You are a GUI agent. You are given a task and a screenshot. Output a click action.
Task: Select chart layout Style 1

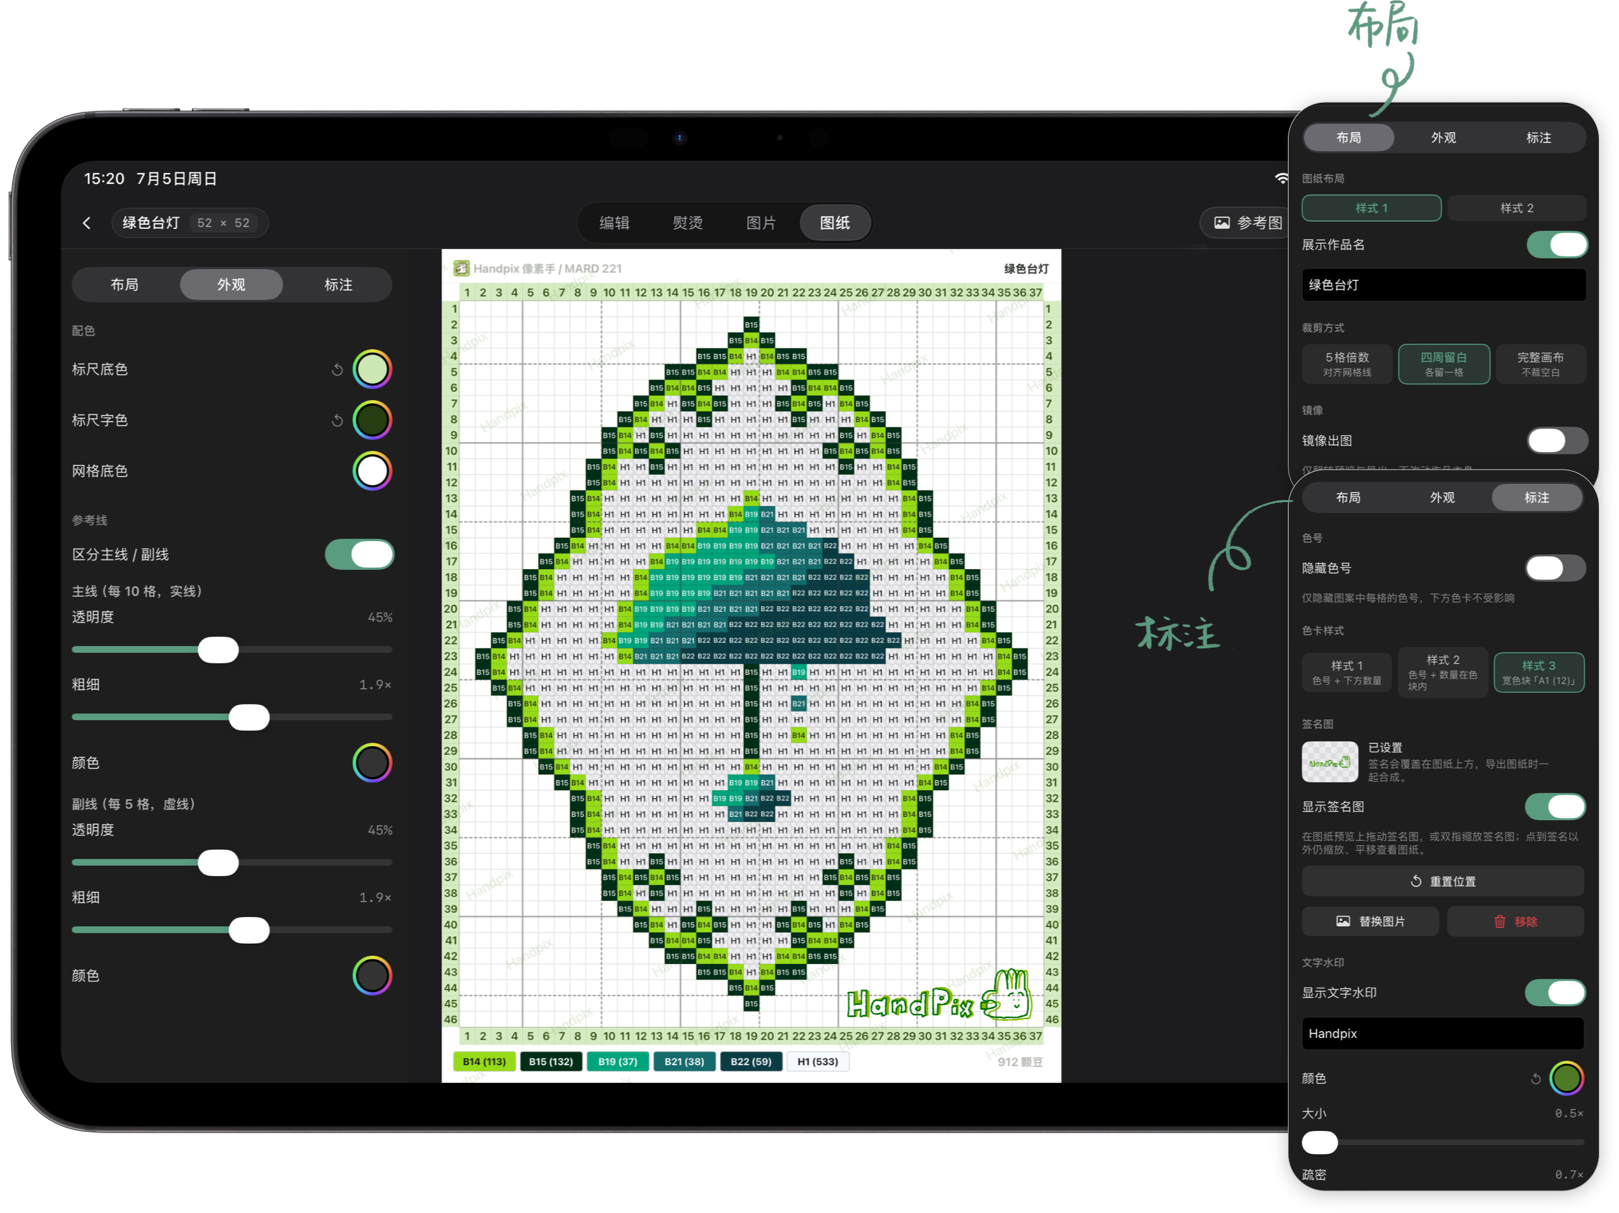click(1372, 208)
